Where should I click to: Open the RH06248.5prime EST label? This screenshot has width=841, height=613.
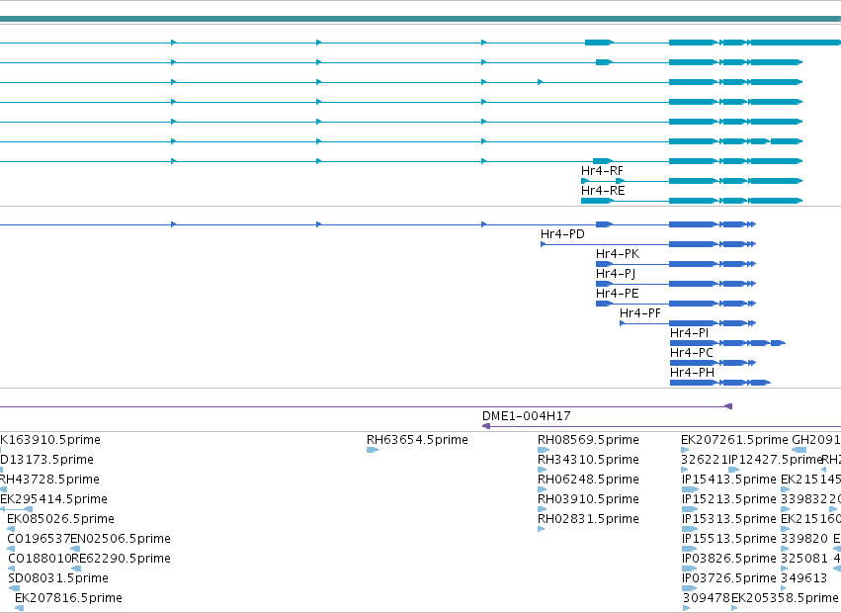[x=588, y=480]
